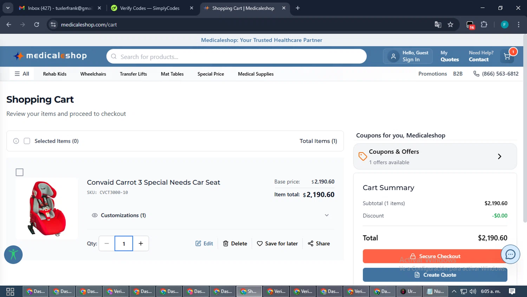
Task: Open a new browser tab
Action: pos(298,8)
